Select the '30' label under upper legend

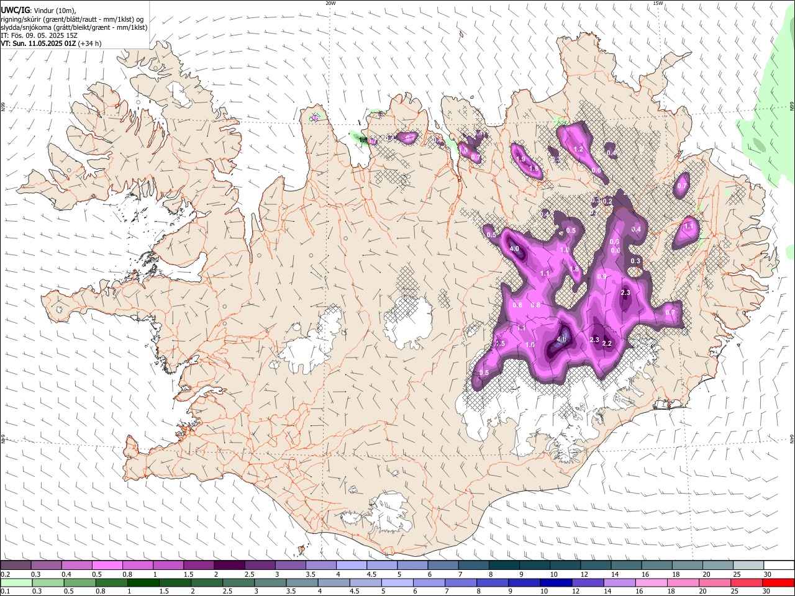[768, 574]
